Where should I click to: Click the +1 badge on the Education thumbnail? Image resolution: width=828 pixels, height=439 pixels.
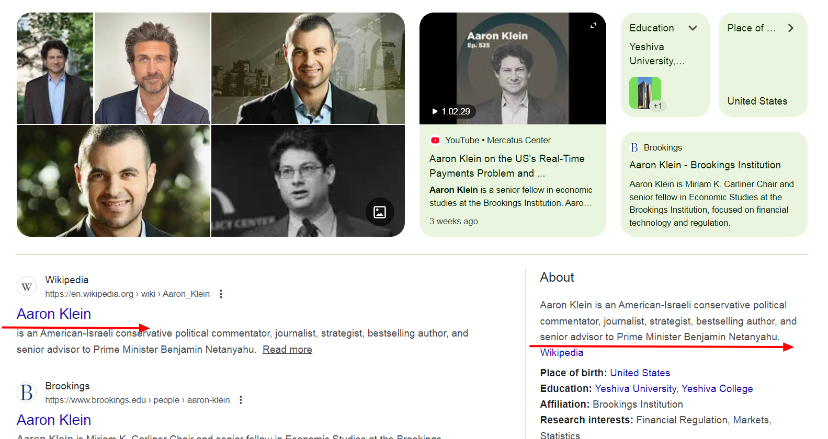coord(657,106)
